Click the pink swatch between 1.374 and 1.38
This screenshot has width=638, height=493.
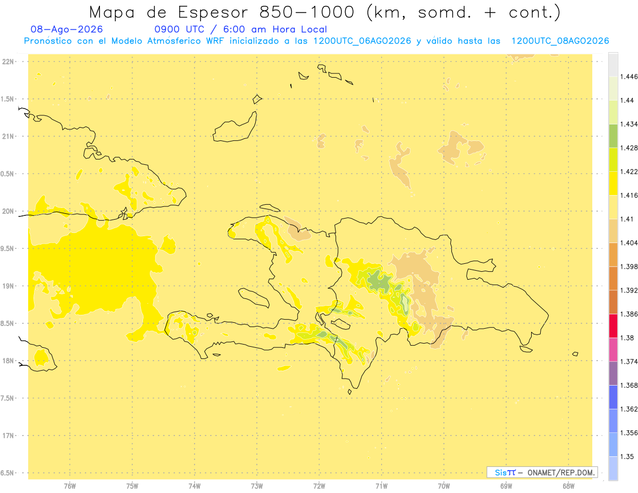[x=613, y=349]
